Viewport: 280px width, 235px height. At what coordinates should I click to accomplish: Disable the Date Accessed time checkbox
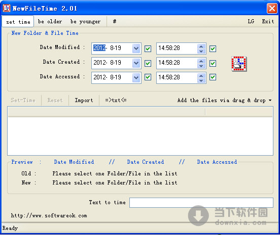[213, 77]
